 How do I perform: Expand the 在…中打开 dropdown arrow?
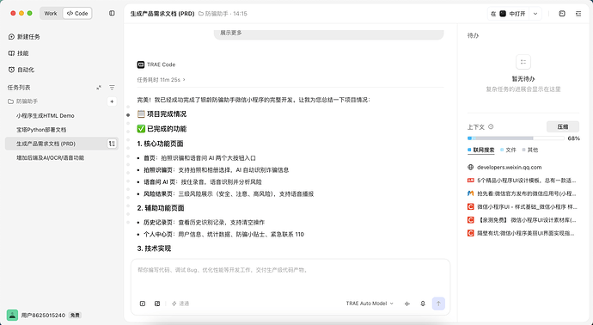535,14
